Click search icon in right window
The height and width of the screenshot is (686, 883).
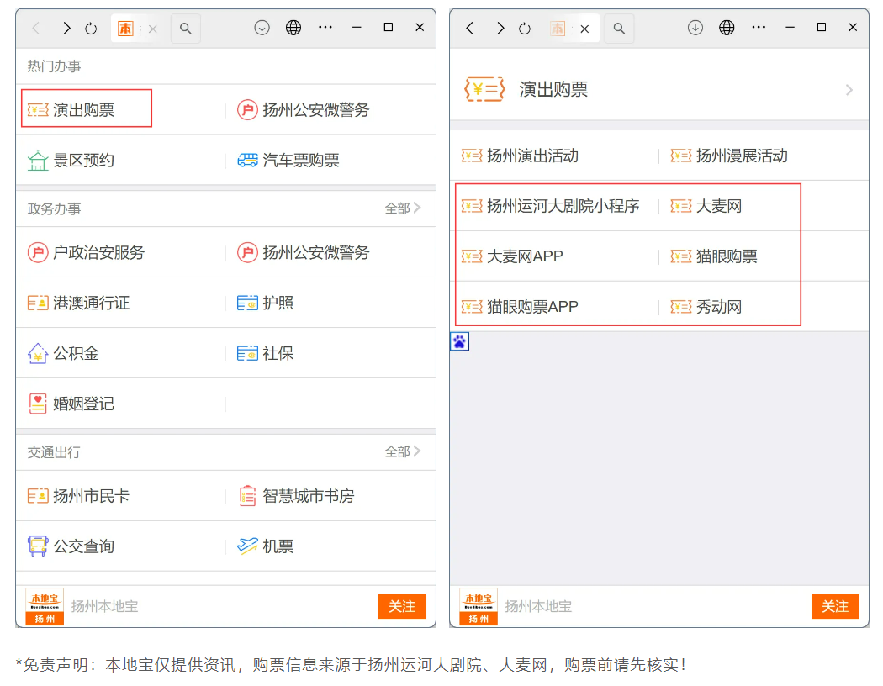619,28
